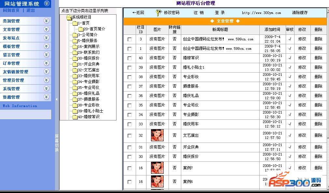The image size is (329, 193).
Task: Click the 屏幕切换 vertical divider label
Action: tap(57, 143)
